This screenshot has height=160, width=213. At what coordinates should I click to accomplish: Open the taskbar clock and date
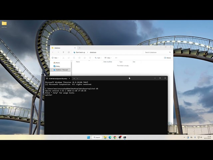click(x=207, y=137)
